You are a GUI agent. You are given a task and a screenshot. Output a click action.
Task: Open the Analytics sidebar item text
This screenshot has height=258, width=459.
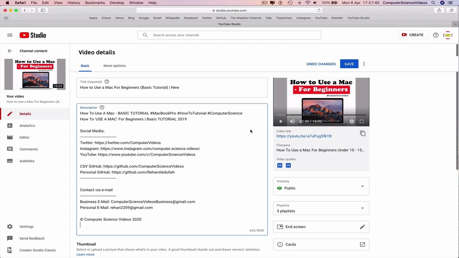click(x=27, y=126)
